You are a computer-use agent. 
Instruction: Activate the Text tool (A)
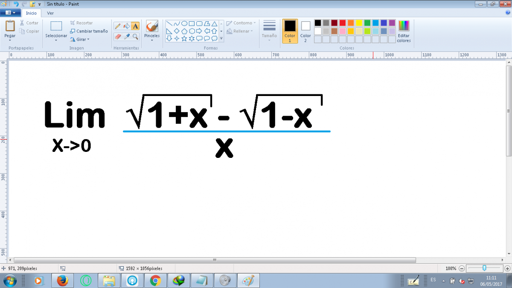135,26
